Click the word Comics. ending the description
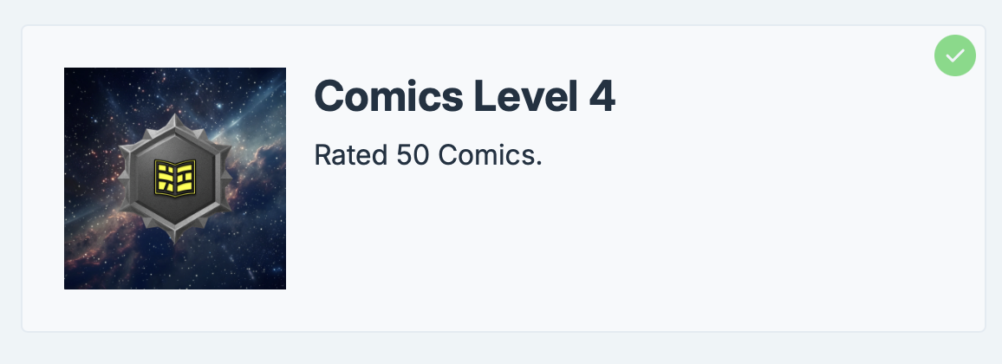 490,155
